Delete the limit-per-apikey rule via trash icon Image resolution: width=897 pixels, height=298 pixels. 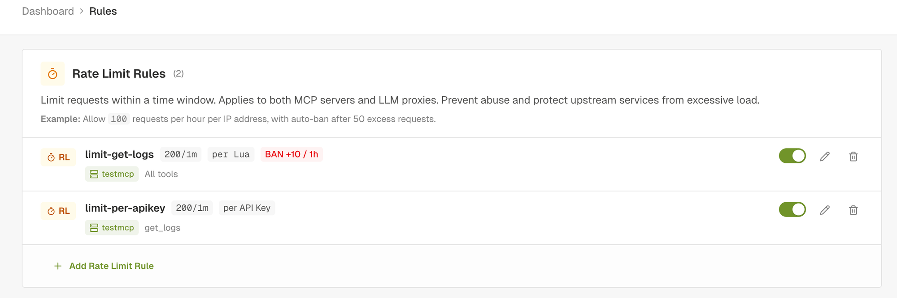tap(853, 210)
